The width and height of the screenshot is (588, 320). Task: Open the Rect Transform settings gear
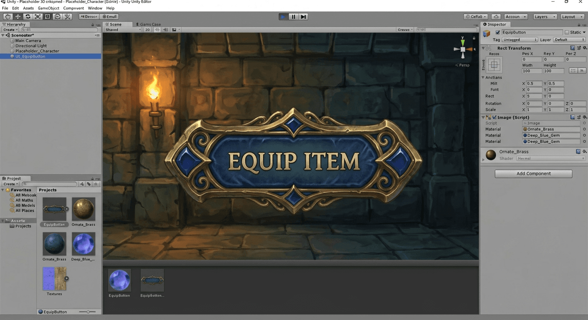point(584,47)
